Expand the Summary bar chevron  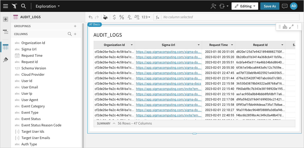114,123
